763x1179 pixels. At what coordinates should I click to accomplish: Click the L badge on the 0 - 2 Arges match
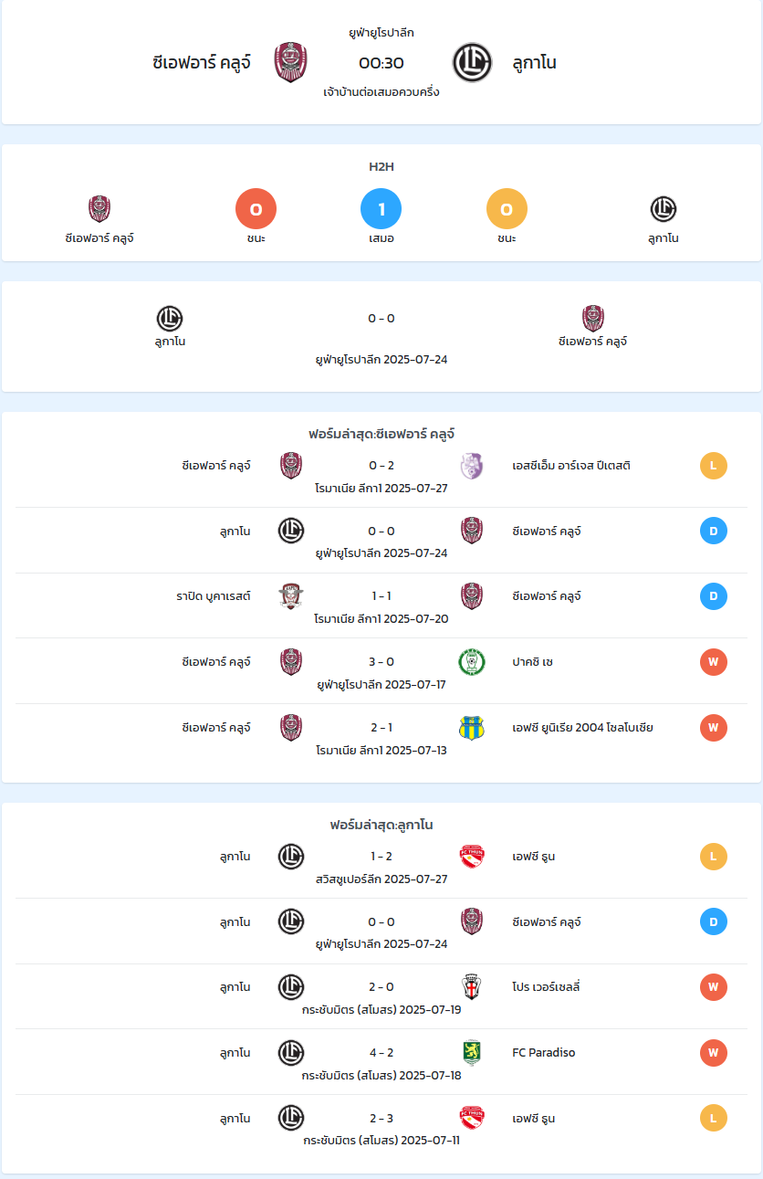714,466
